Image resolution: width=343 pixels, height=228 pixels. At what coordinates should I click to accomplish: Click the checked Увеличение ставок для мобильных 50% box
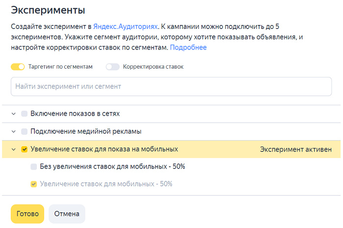(34, 184)
